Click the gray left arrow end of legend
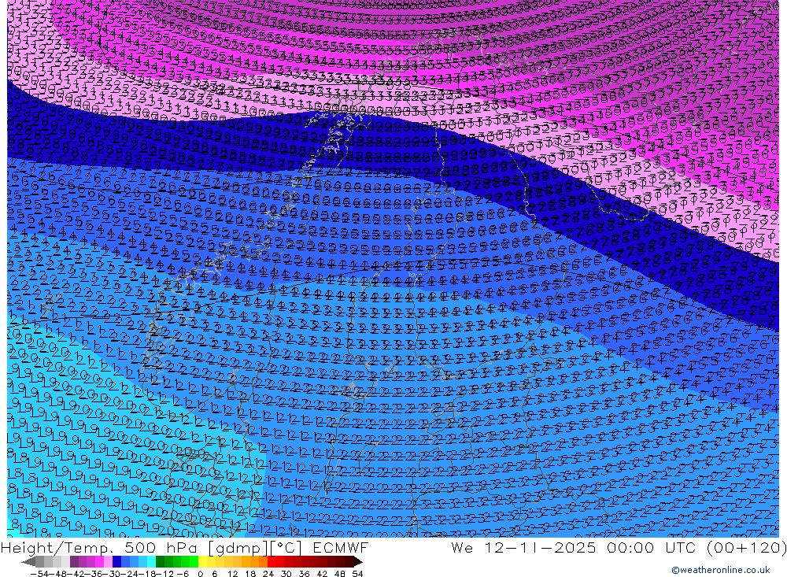The width and height of the screenshot is (787, 577). coord(28,561)
